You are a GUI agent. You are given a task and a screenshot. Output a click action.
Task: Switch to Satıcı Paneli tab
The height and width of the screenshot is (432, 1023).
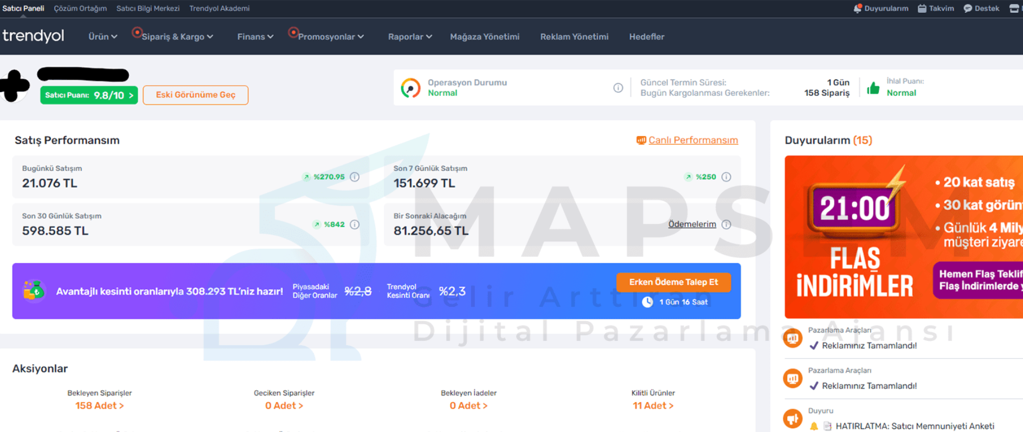click(x=23, y=9)
